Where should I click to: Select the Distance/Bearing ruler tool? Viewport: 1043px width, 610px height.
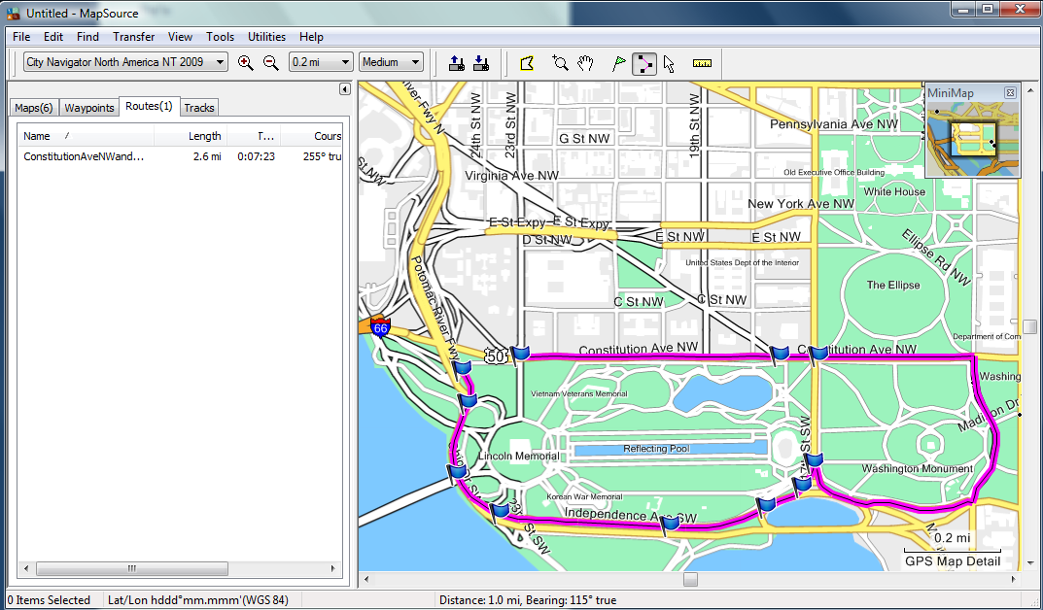click(702, 63)
